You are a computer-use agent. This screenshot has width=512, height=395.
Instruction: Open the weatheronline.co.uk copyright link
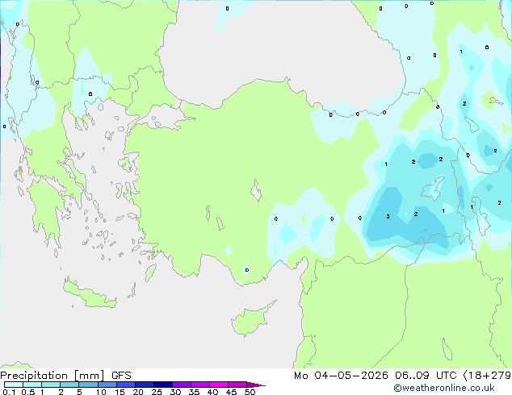[x=443, y=388]
